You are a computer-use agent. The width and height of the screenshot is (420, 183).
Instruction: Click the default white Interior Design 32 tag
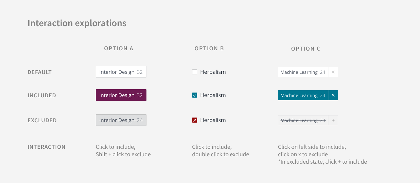tap(121, 72)
